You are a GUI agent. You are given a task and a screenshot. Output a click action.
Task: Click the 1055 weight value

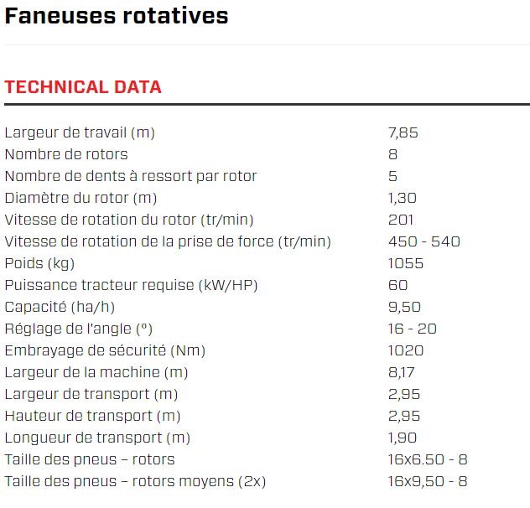[x=406, y=263]
